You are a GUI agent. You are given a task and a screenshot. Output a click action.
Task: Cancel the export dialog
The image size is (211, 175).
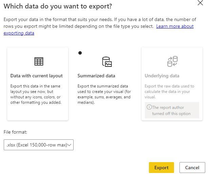click(192, 168)
